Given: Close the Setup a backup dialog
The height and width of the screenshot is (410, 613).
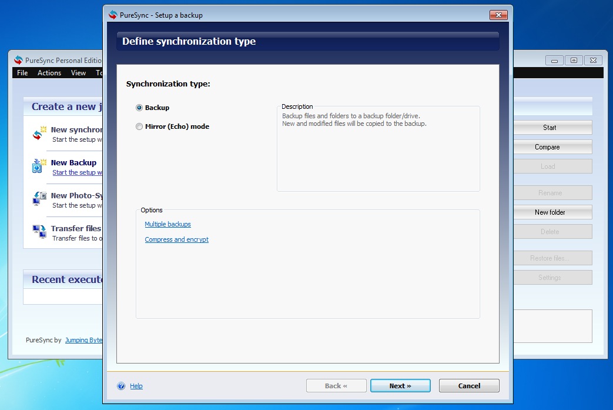Looking at the screenshot, I should pos(498,15).
